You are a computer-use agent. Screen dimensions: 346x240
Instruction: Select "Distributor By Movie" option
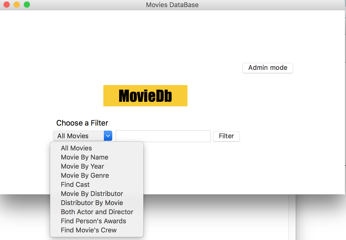pos(92,203)
